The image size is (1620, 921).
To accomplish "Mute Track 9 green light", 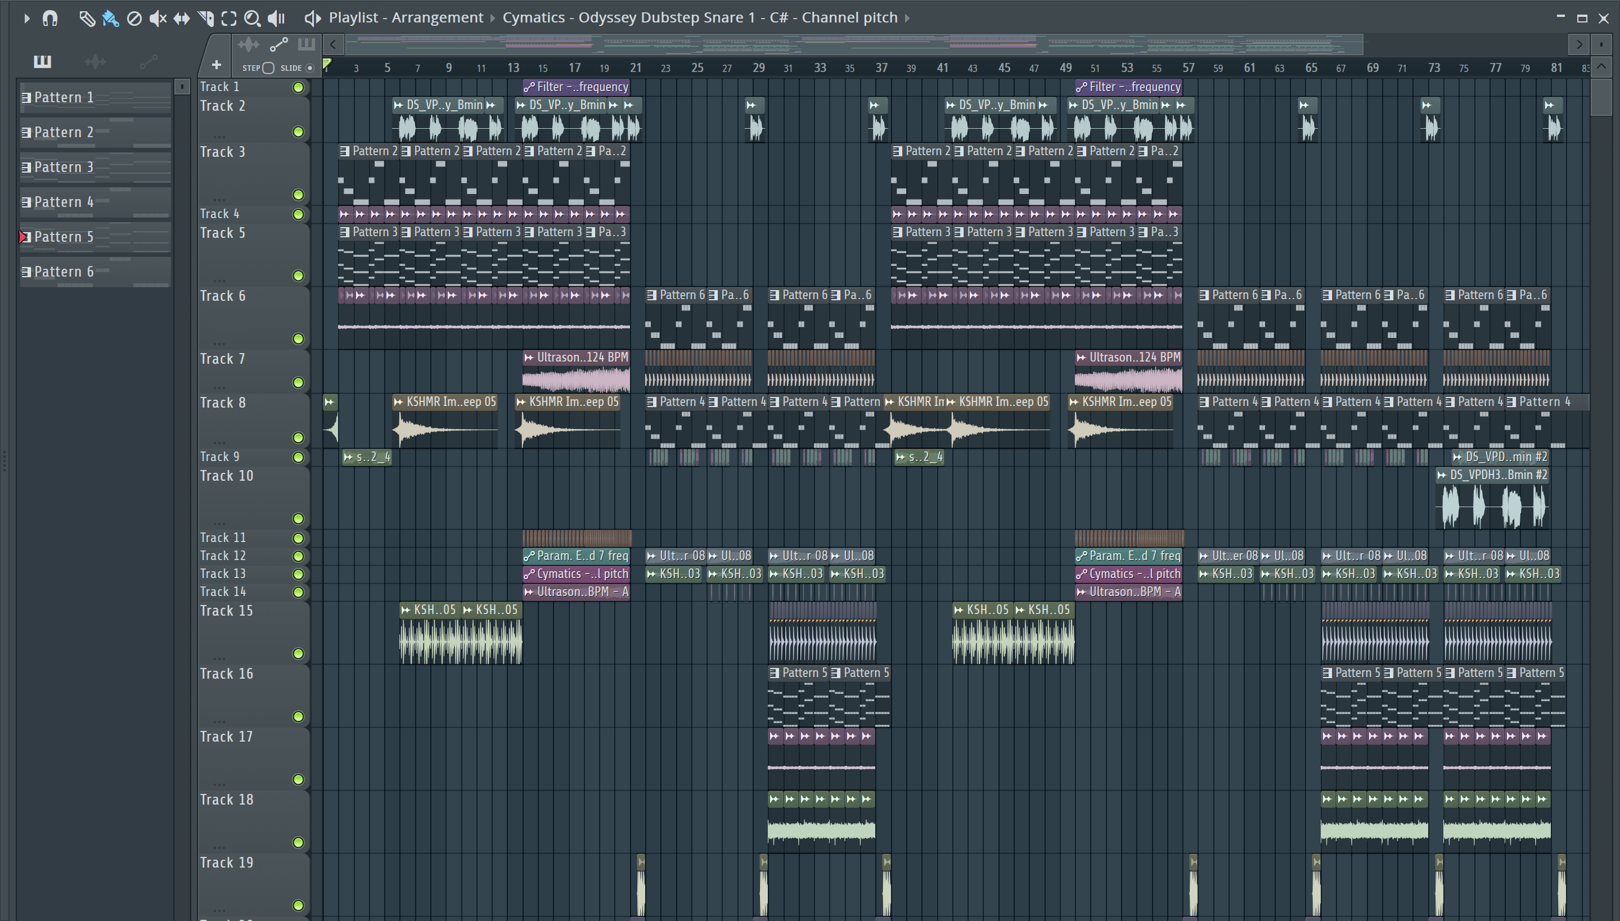I will [298, 457].
